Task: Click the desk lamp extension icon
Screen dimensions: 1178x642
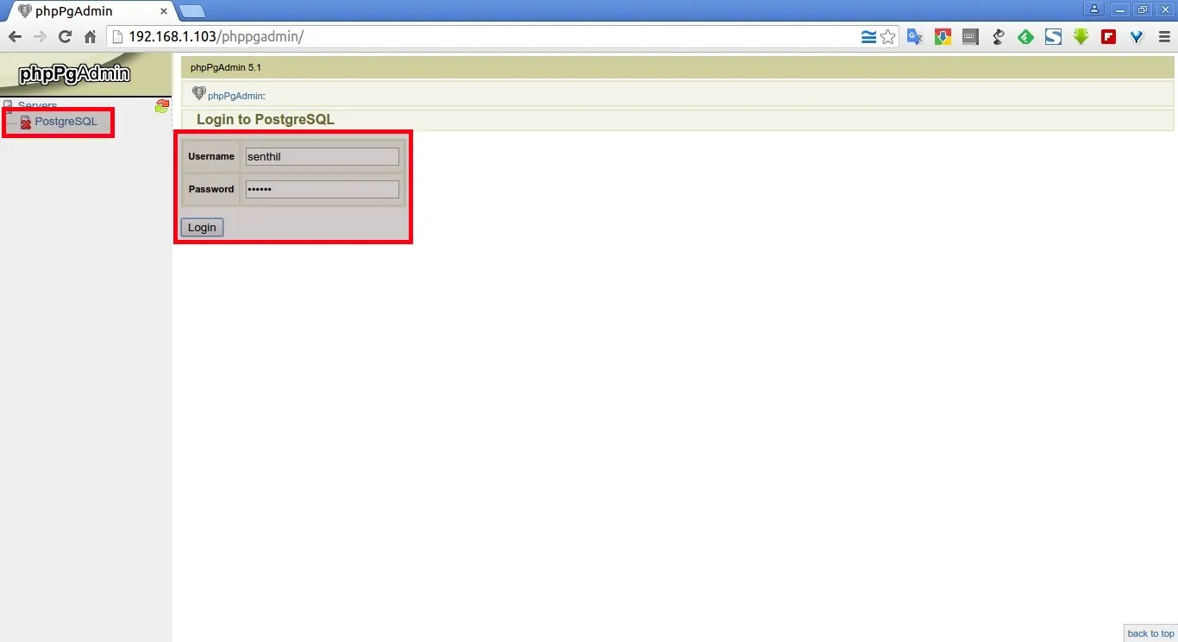Action: click(998, 37)
